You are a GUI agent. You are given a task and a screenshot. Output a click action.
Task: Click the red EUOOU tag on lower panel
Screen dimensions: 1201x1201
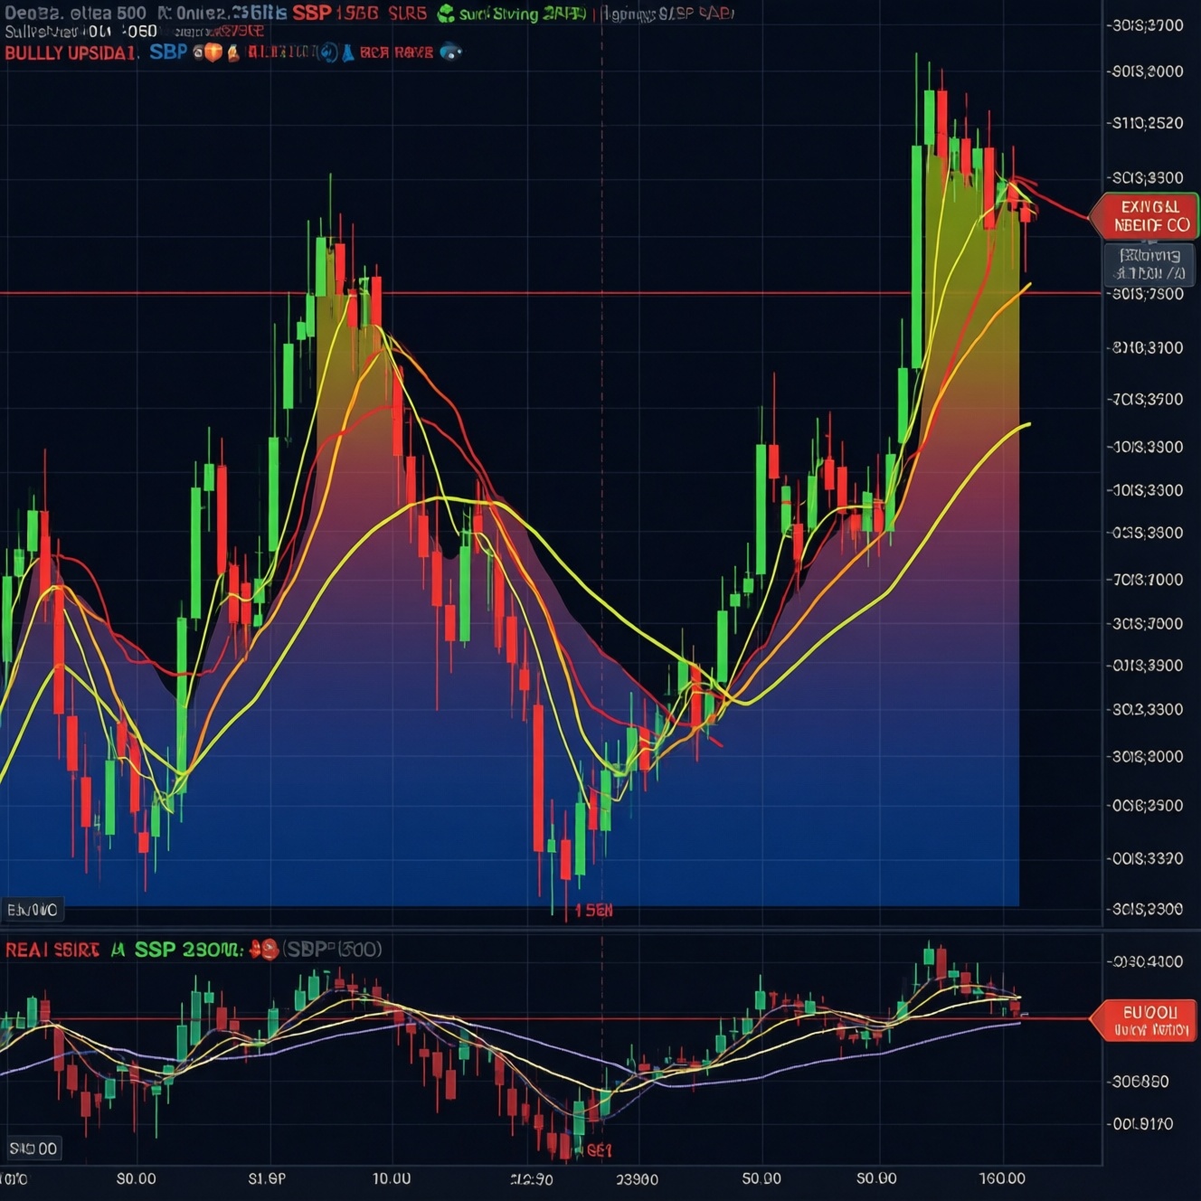pyautogui.click(x=1144, y=1020)
